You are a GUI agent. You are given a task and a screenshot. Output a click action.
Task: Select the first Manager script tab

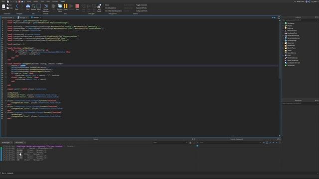pos(22,18)
